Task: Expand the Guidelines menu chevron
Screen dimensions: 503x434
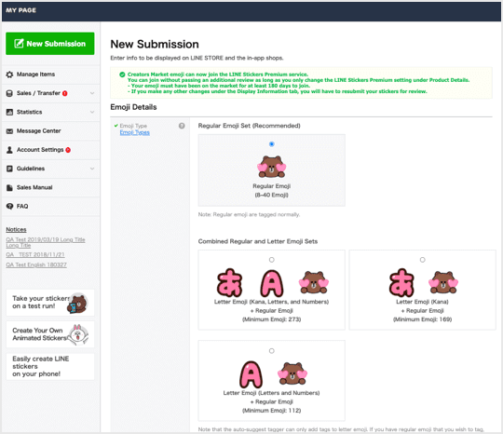Action: [92, 169]
